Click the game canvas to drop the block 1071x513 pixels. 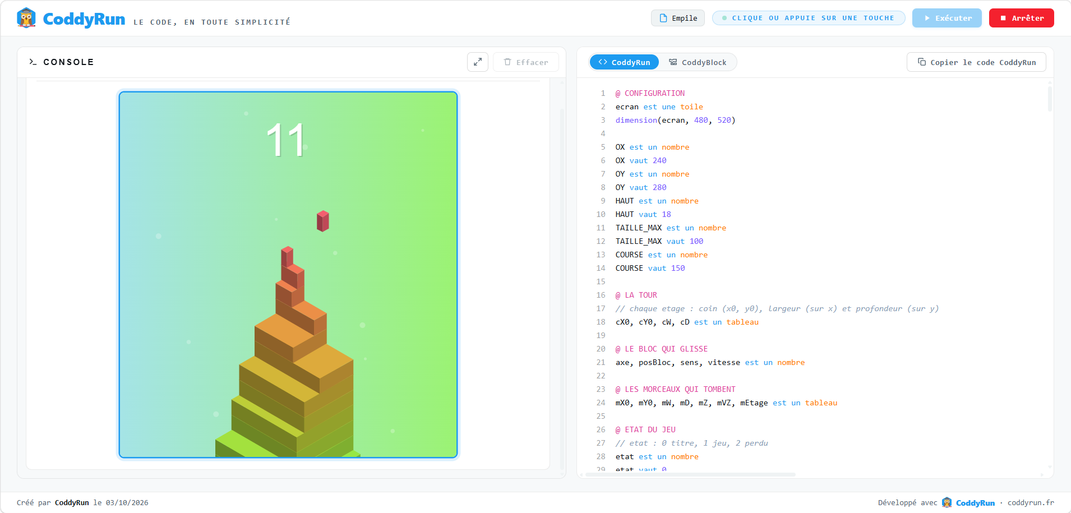[288, 275]
